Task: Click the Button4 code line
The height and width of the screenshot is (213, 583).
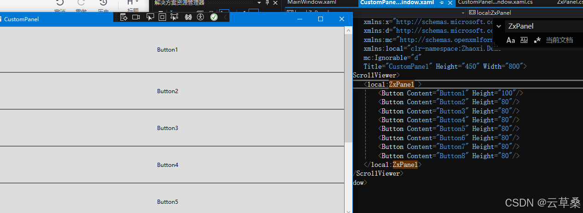Action: point(449,120)
